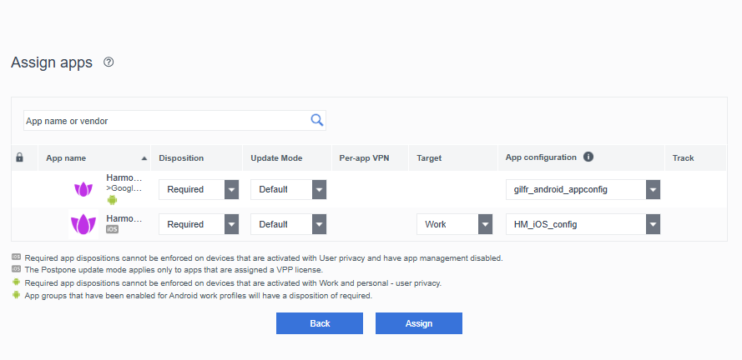Screen dimensions: 742x360
Task: Click the Disposition column header
Action: (181, 158)
